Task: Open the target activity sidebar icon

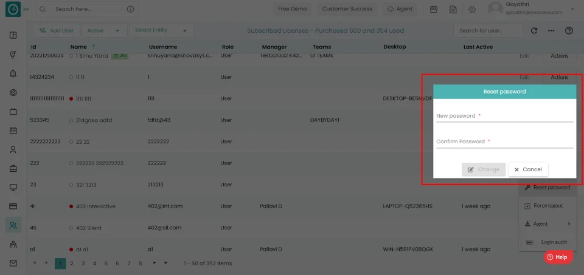Action: point(13,92)
